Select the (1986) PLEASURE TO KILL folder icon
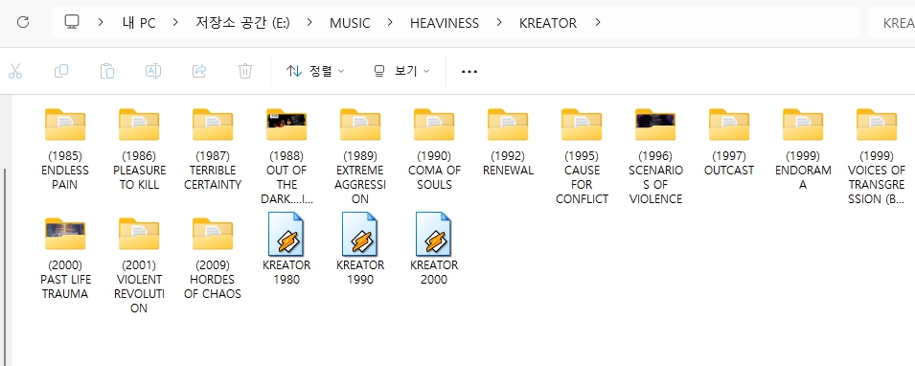Image resolution: width=915 pixels, height=366 pixels. (139, 125)
